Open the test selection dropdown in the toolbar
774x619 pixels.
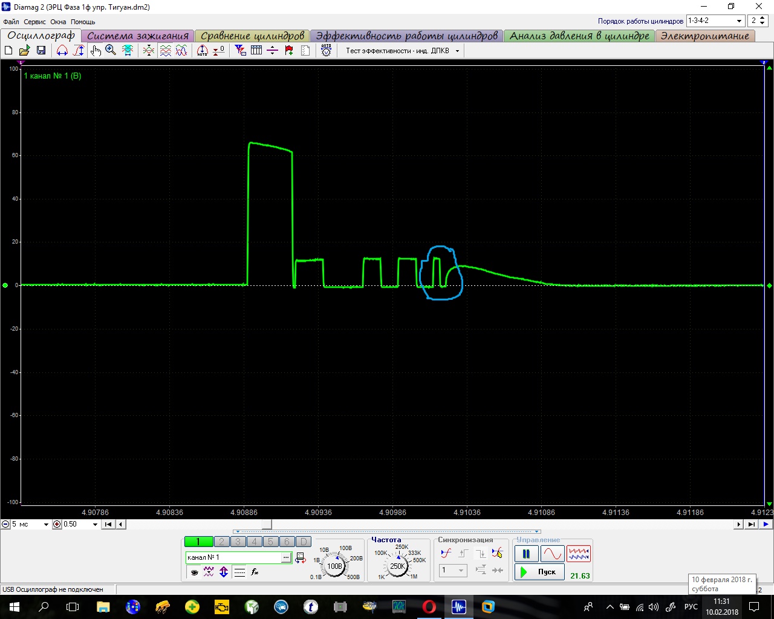pyautogui.click(x=457, y=51)
